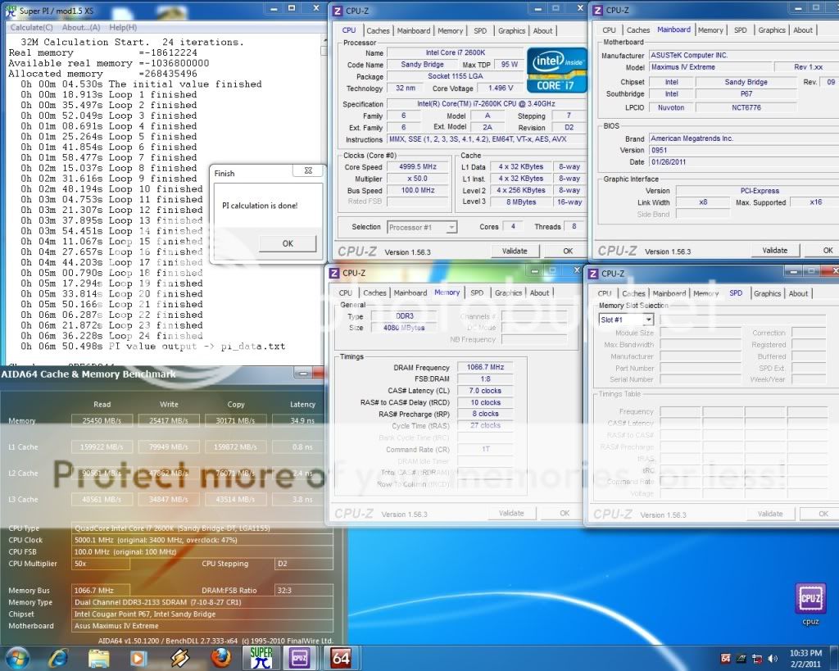839x671 pixels.
Task: Click OK in Memory CPU-Z window
Action: 565,513
